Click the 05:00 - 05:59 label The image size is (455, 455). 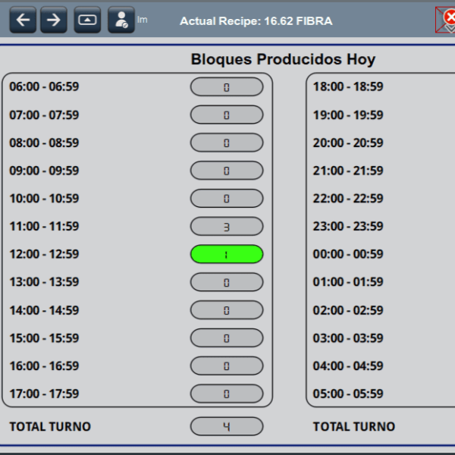click(348, 394)
